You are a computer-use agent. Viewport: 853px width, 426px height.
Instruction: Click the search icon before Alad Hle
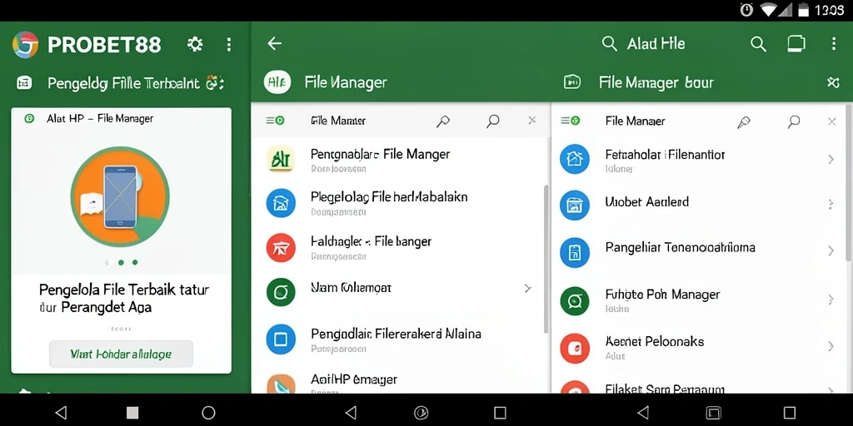[610, 44]
